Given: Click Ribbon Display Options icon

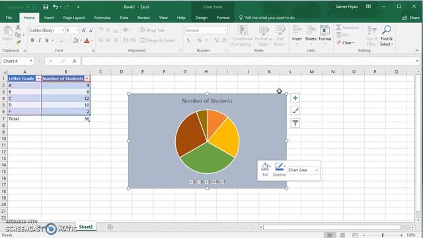Looking at the screenshot, I should tap(368, 7).
